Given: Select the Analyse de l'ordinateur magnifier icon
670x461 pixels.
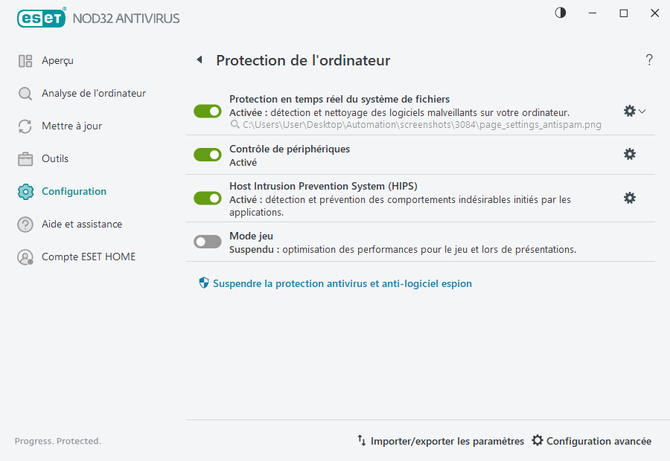Looking at the screenshot, I should tap(25, 93).
